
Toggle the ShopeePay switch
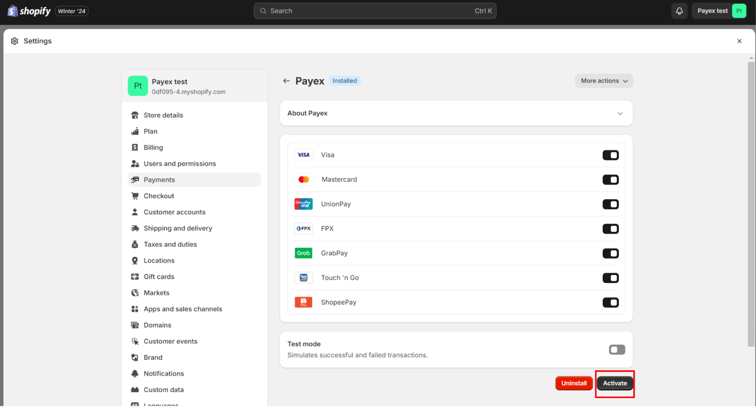(x=610, y=303)
